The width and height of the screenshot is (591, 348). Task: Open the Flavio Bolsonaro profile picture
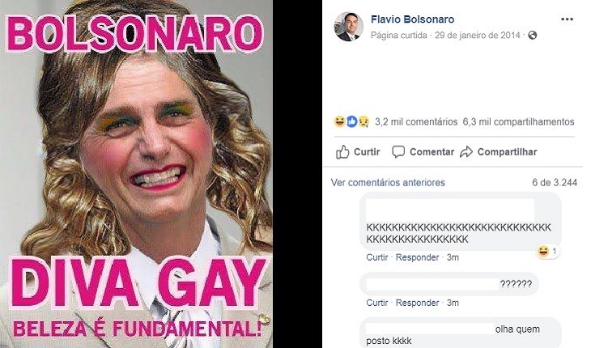(349, 27)
